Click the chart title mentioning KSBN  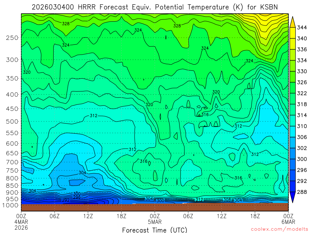coord(155,7)
